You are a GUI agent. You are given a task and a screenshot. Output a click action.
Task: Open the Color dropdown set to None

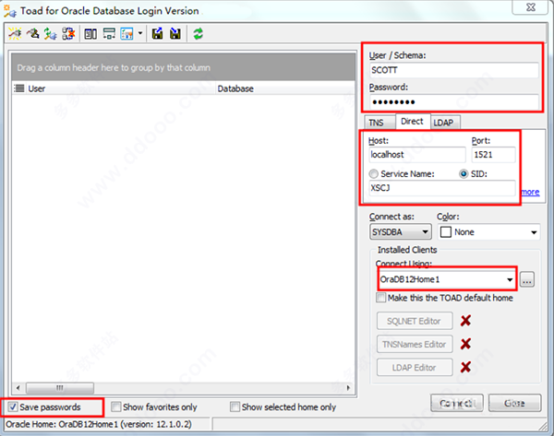[x=533, y=232]
